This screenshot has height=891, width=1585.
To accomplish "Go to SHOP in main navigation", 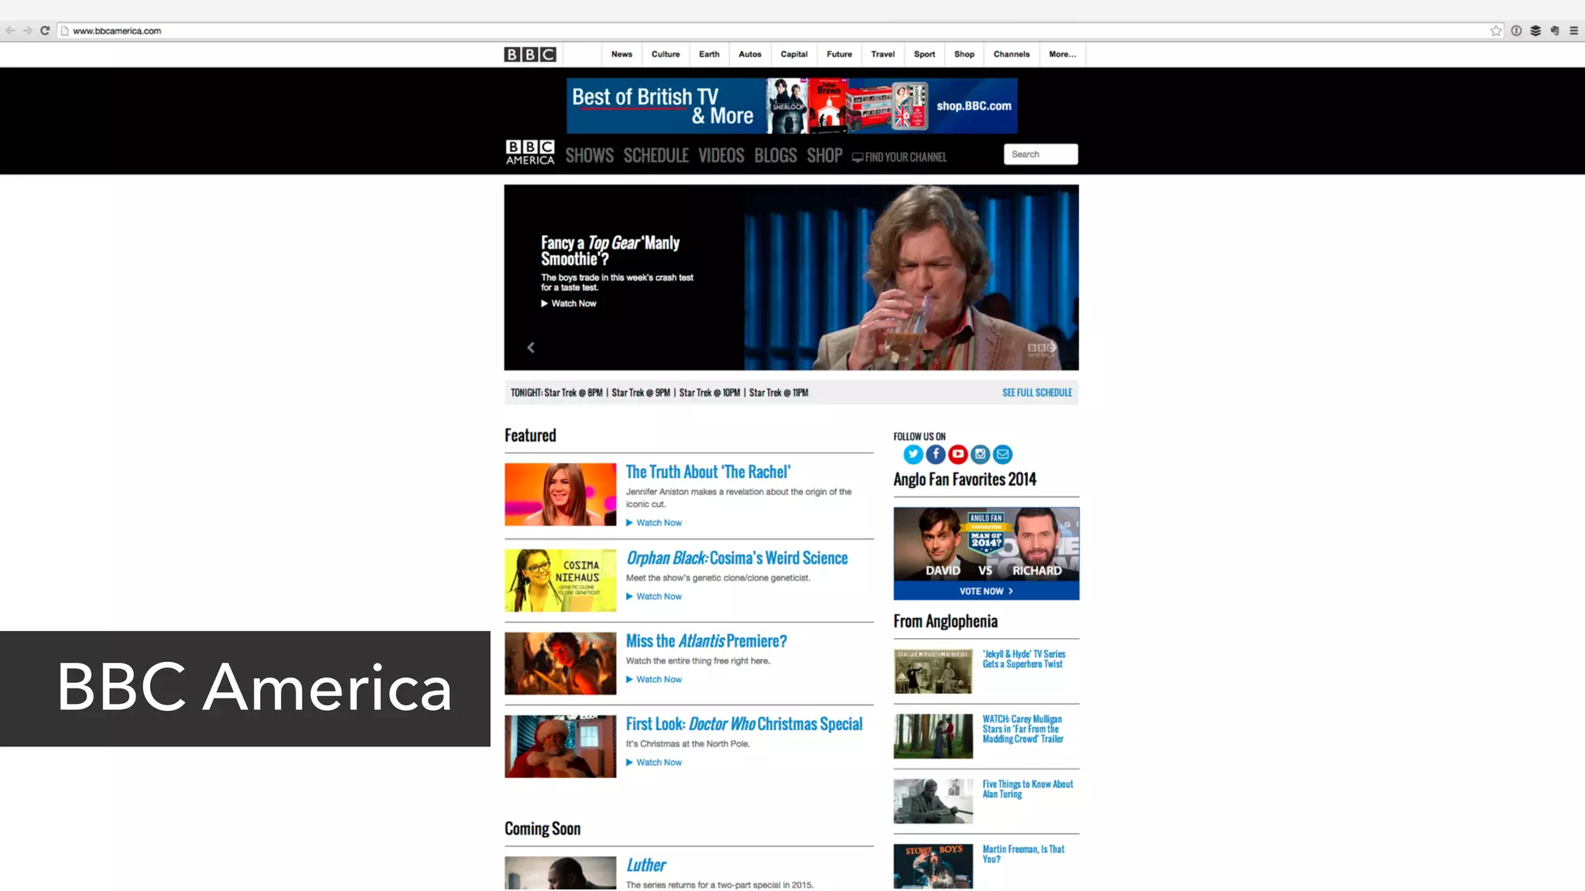I will (x=824, y=155).
